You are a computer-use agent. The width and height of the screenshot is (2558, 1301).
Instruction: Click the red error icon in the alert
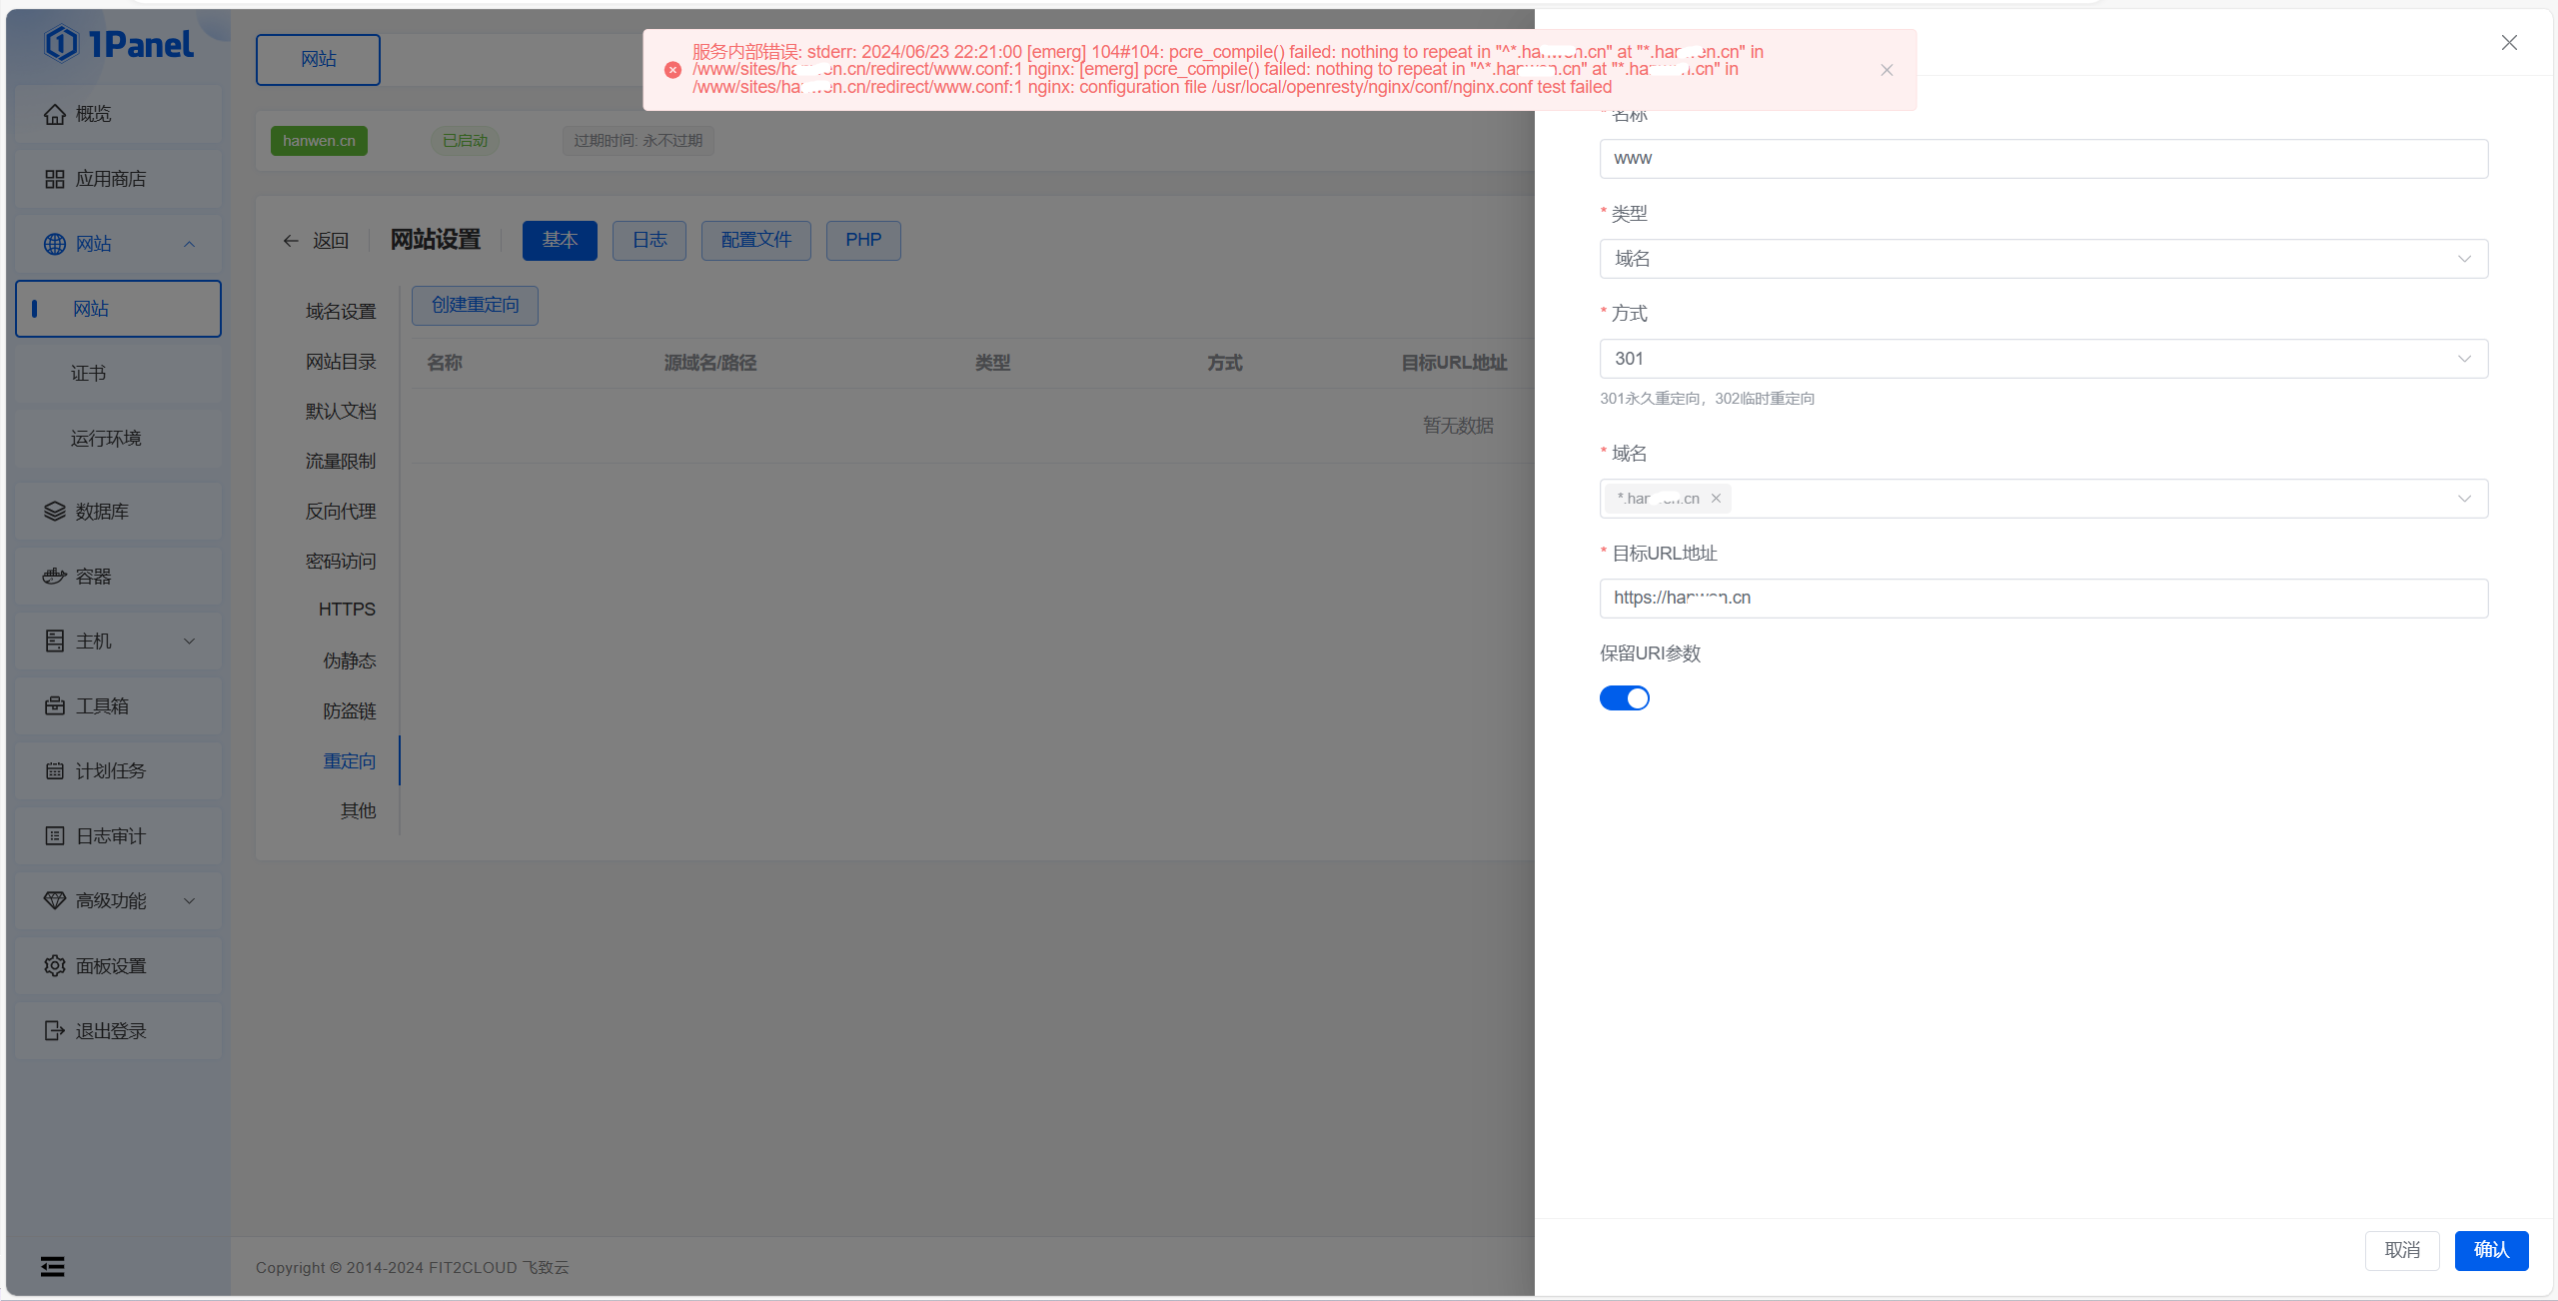(x=672, y=70)
